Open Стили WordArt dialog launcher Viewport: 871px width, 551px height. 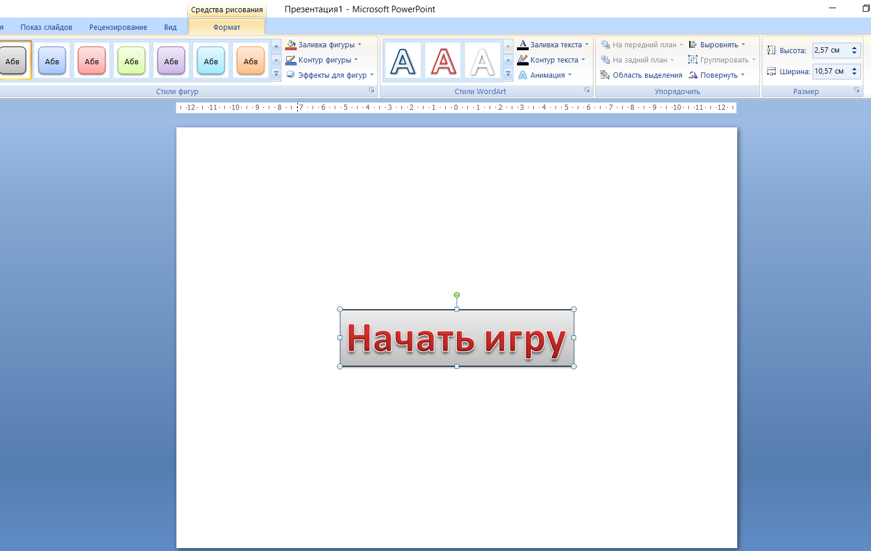[x=587, y=91]
